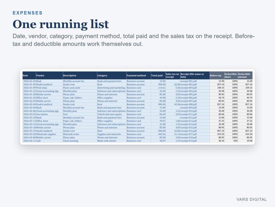Select the total paid value "444.36"

(158, 134)
